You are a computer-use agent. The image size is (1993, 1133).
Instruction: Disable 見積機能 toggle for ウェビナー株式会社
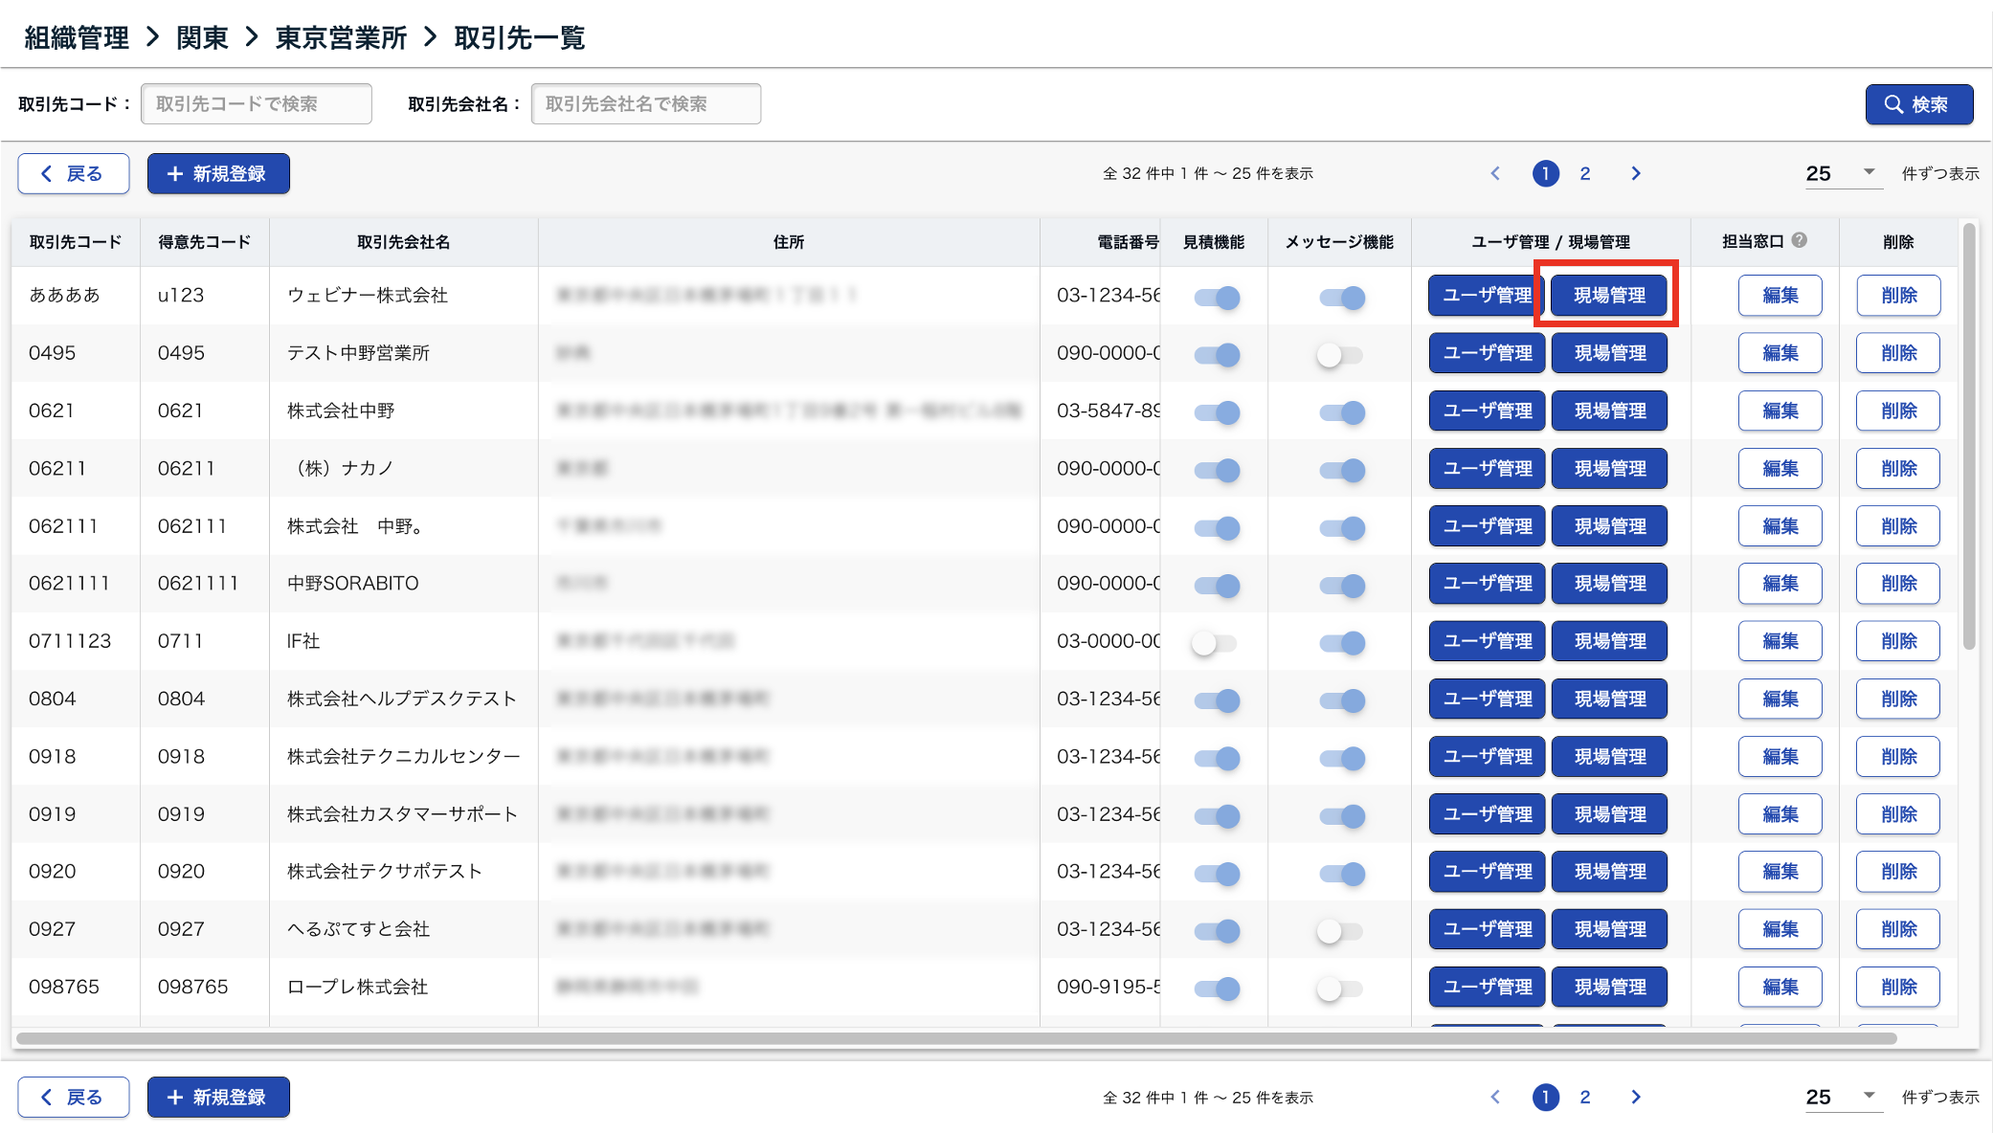(x=1217, y=297)
